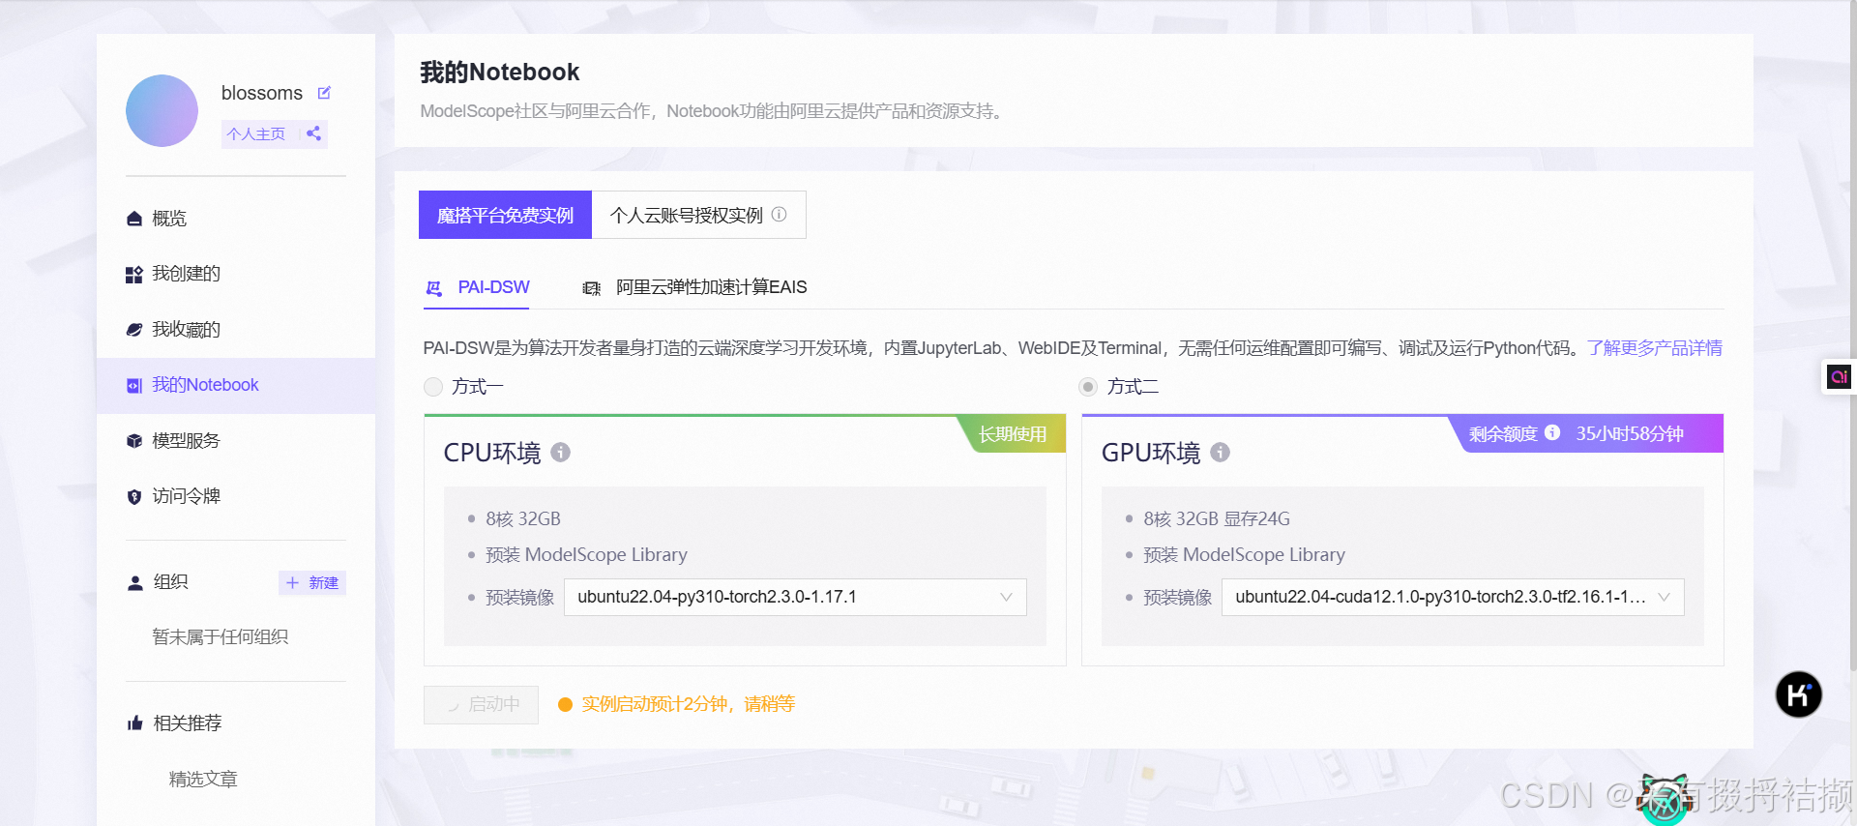Select the PAI-DSW tab

point(477,287)
